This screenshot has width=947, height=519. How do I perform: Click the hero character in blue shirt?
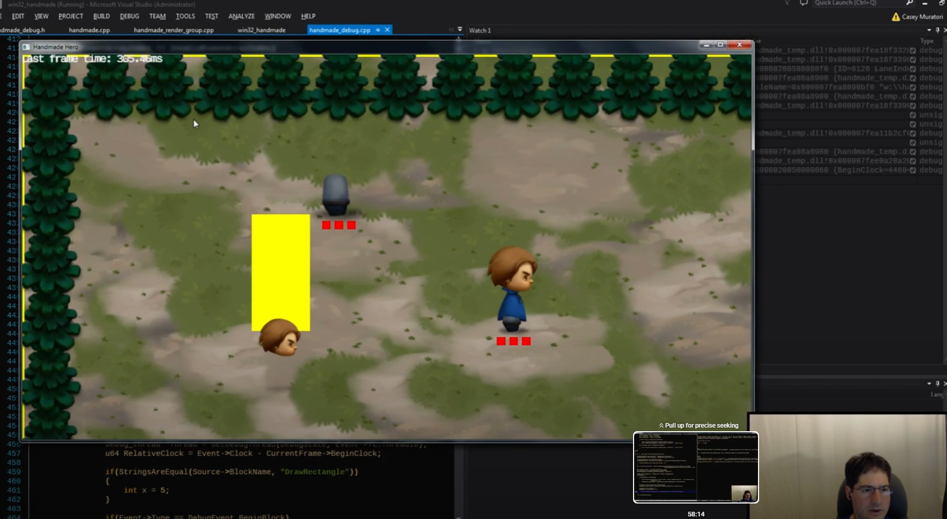point(512,289)
